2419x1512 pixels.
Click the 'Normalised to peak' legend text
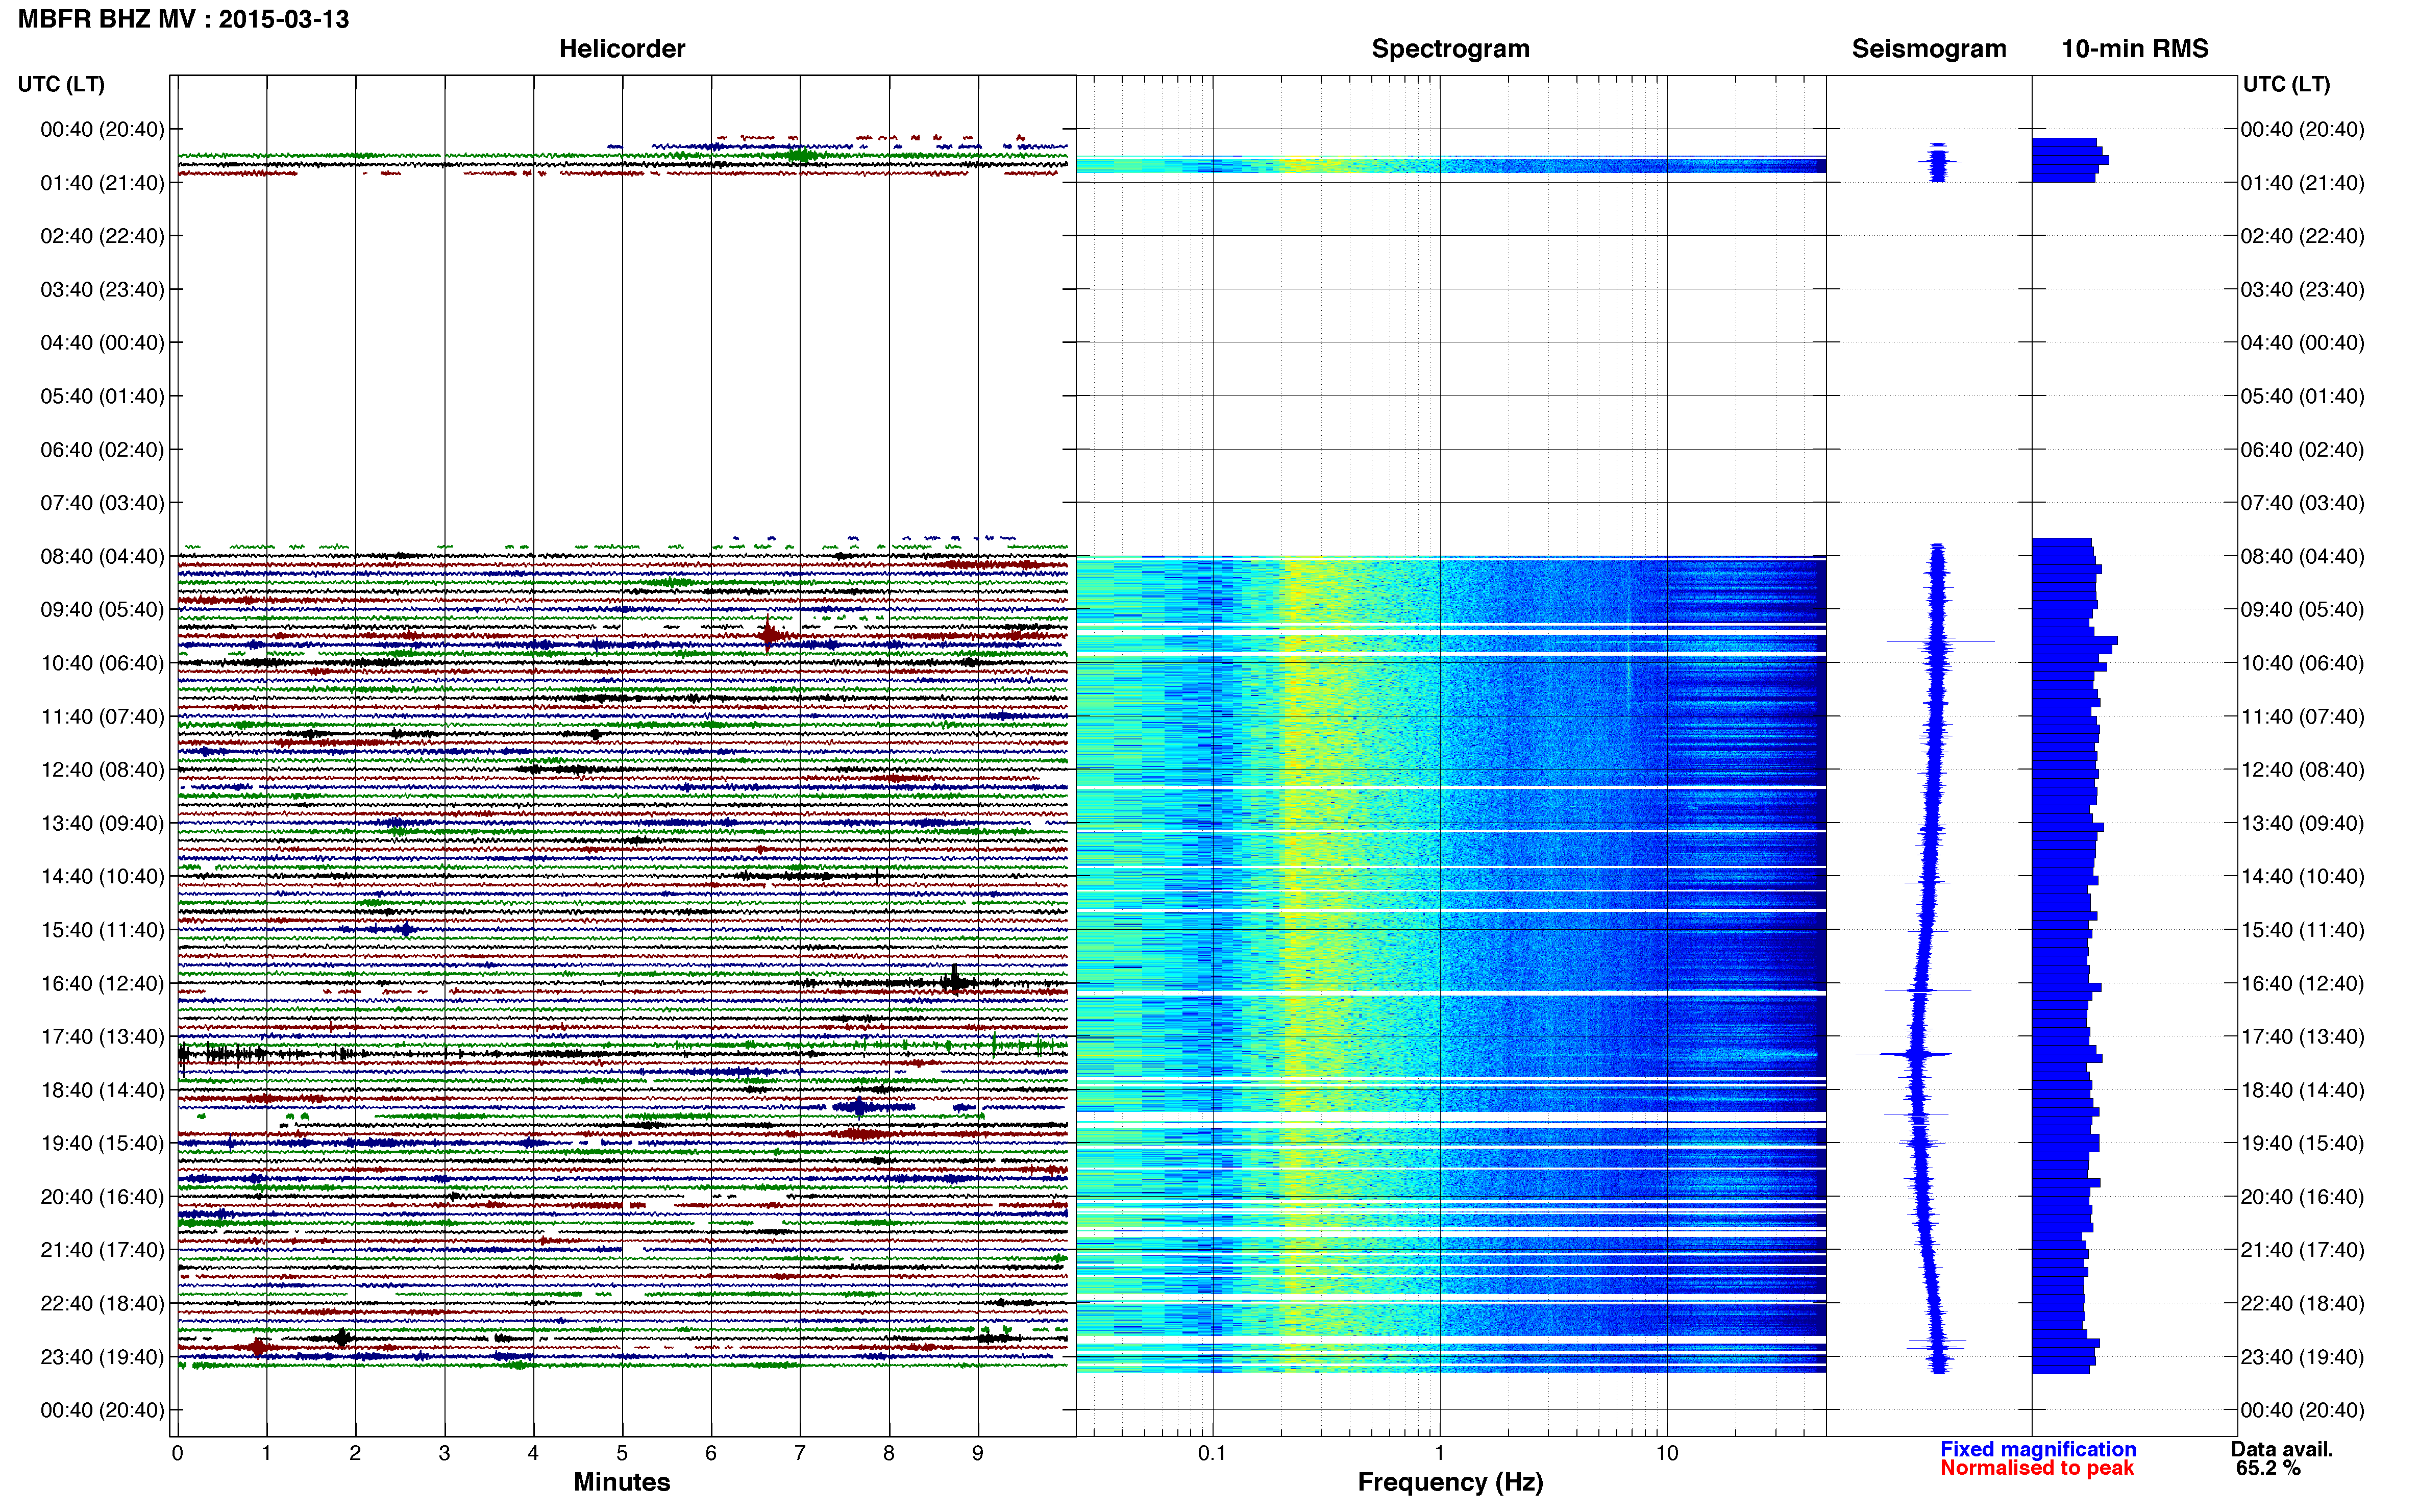(2037, 1468)
